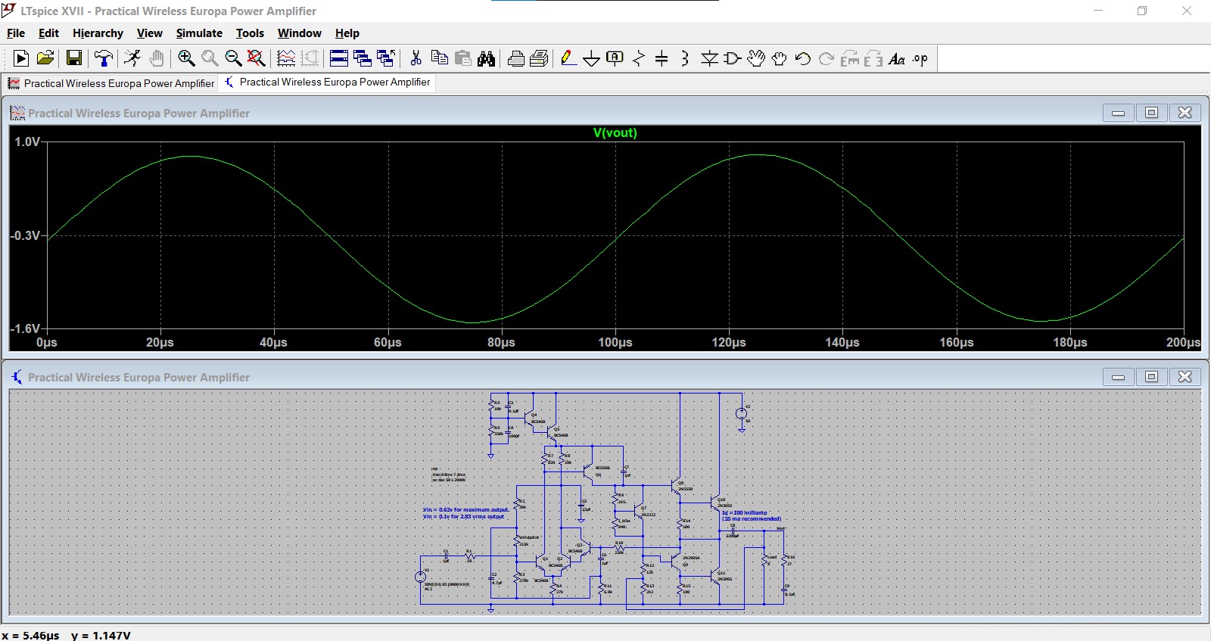Click the Pick Visible Traces icon
The height and width of the screenshot is (641, 1211).
coord(286,58)
